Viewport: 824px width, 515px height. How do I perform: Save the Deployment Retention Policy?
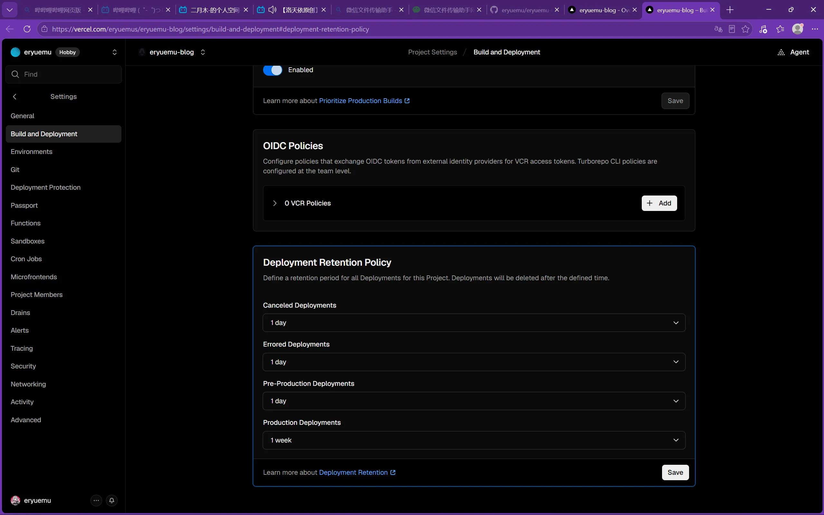pos(675,472)
